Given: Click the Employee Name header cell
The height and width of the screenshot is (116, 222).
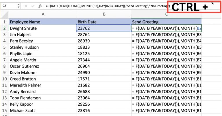Looking at the screenshot, I should pos(43,22).
